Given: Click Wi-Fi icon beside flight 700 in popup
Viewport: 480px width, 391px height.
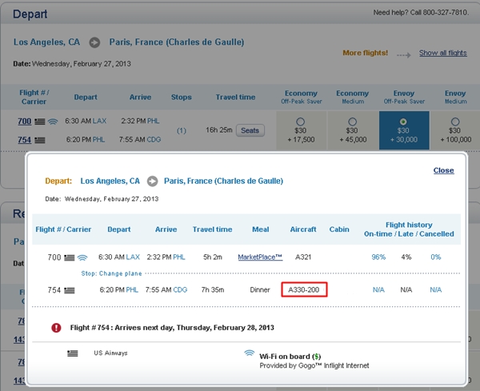Looking at the screenshot, I should point(82,257).
